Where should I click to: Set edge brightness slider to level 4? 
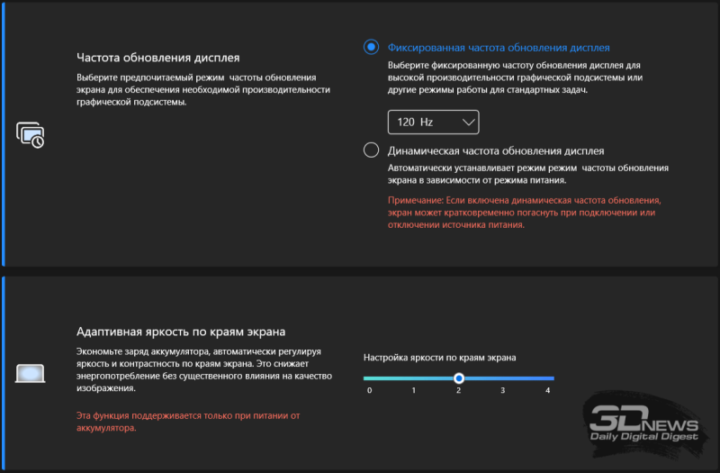[x=547, y=378]
